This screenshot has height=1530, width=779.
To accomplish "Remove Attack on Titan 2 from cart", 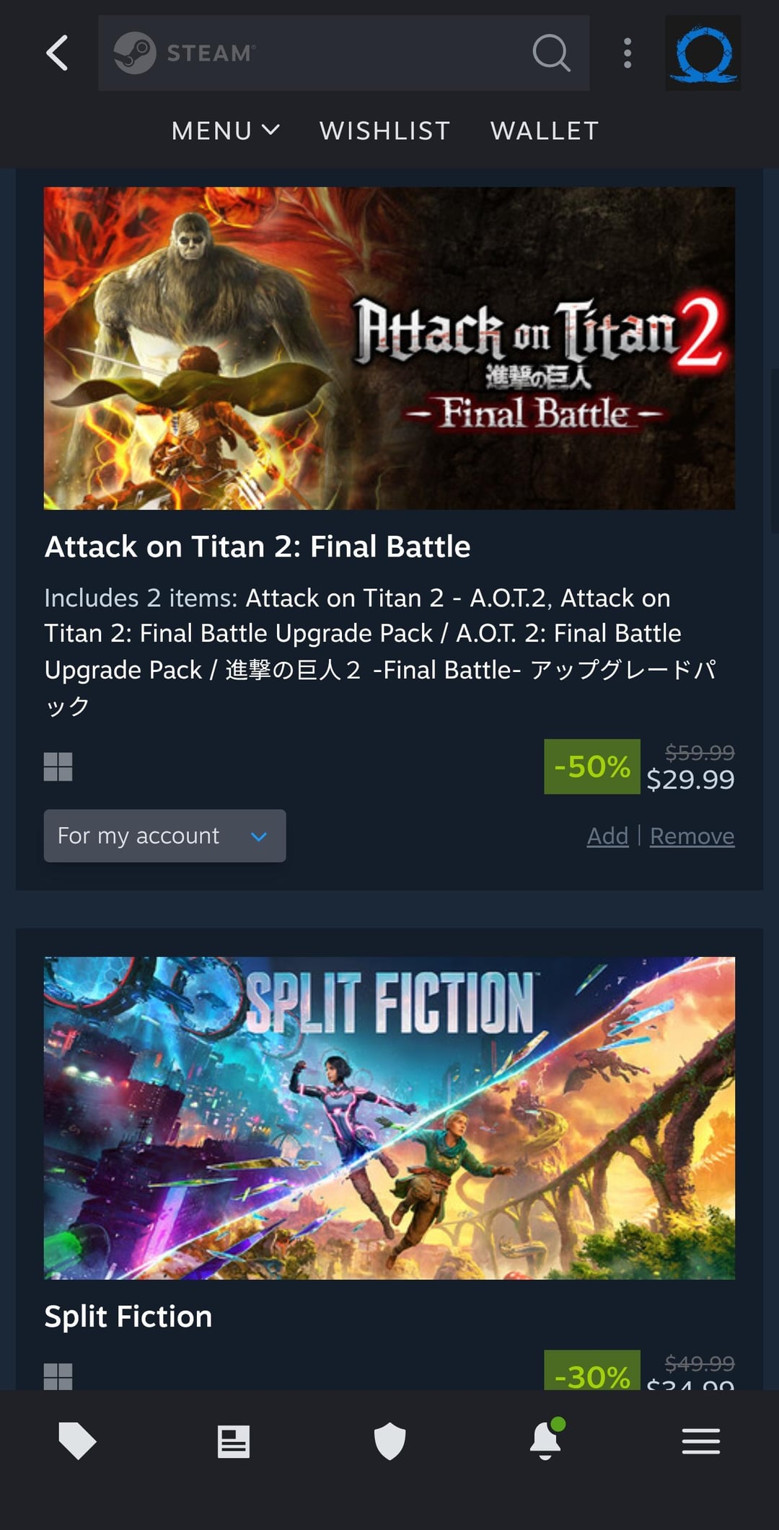I will click(x=692, y=836).
